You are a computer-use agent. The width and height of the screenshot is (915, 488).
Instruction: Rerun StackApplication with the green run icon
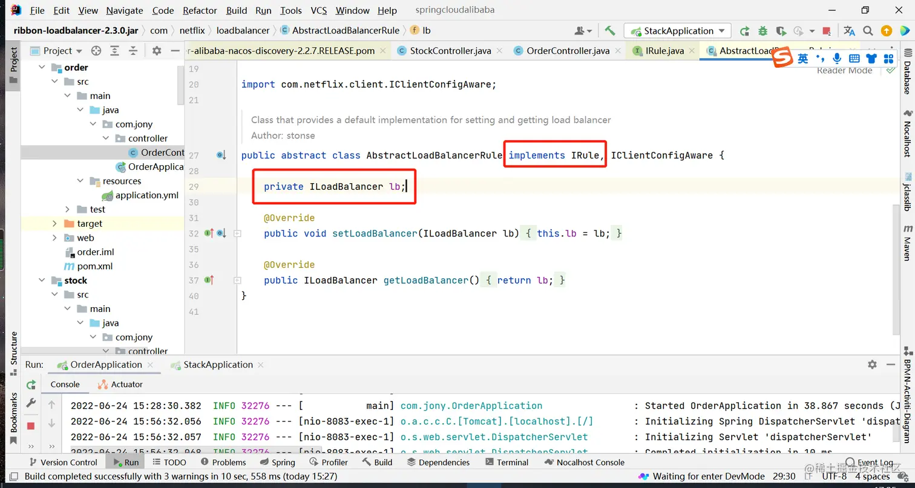(x=744, y=31)
